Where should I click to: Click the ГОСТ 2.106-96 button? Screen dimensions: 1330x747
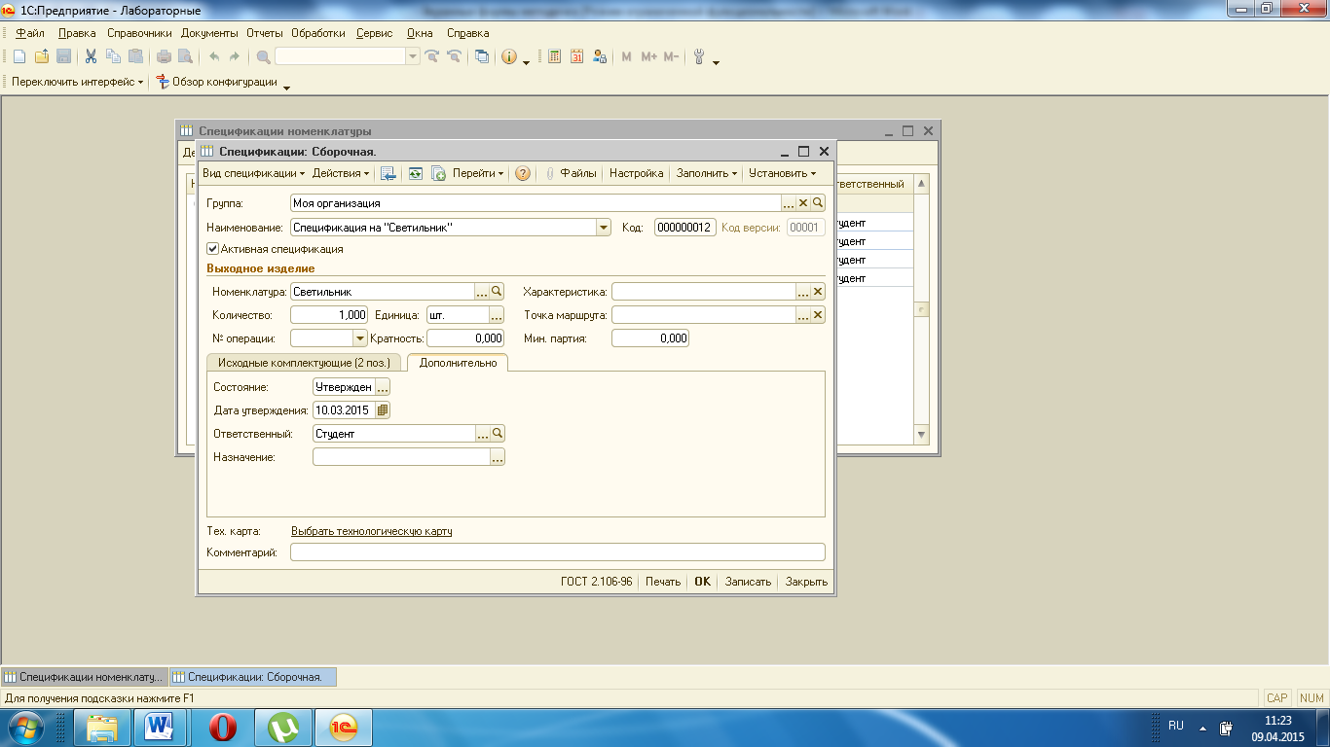pyautogui.click(x=597, y=582)
